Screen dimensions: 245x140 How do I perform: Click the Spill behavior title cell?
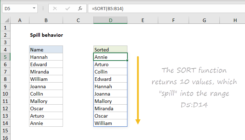click(x=46, y=35)
